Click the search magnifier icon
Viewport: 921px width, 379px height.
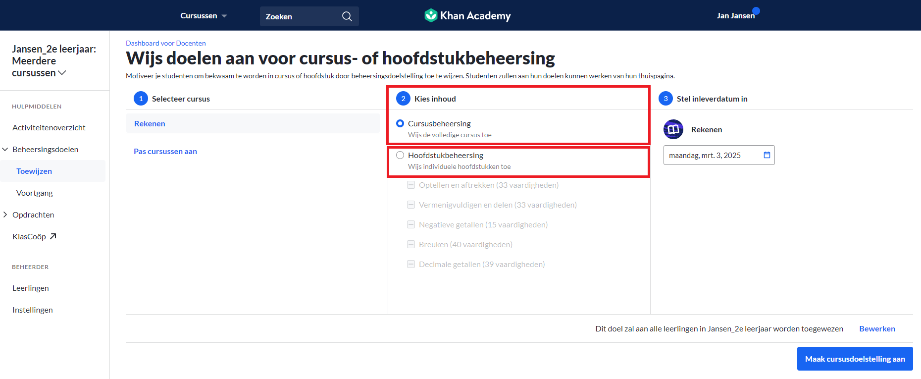[x=347, y=16]
